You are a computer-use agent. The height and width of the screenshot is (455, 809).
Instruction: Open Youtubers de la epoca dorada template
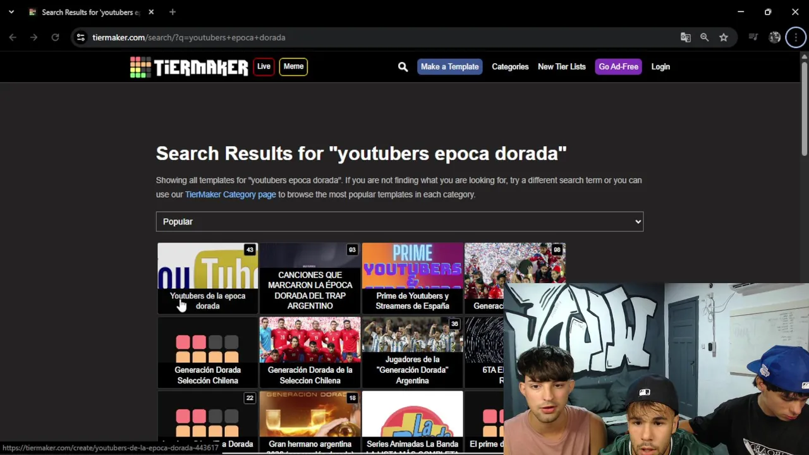pos(208,278)
